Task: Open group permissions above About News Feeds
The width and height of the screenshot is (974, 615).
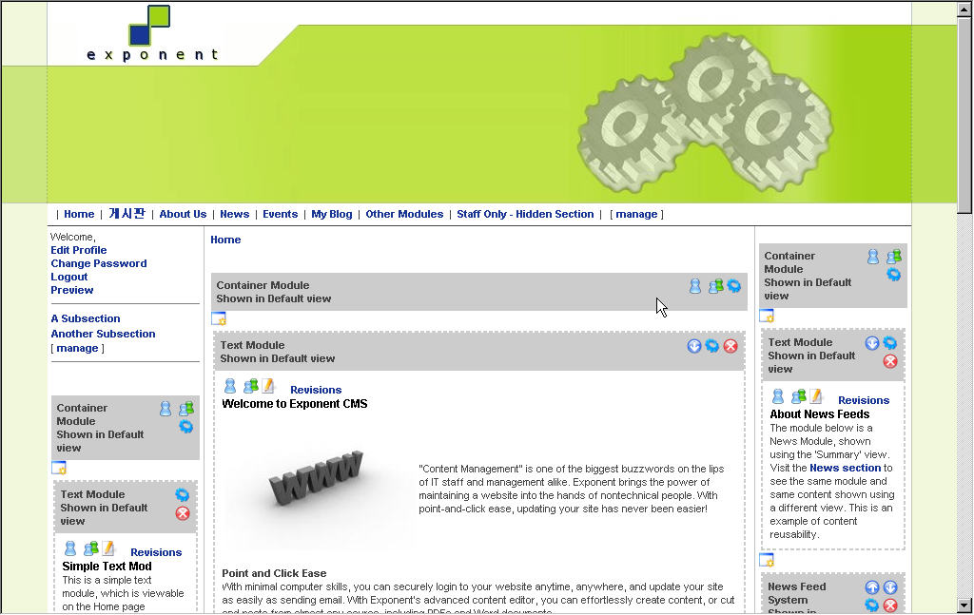Action: tap(798, 396)
